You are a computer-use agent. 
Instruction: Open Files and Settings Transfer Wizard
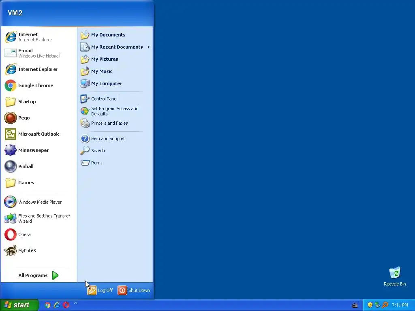(x=39, y=218)
